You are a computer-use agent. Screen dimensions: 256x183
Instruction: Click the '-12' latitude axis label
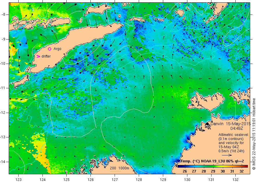click(x=3, y=113)
